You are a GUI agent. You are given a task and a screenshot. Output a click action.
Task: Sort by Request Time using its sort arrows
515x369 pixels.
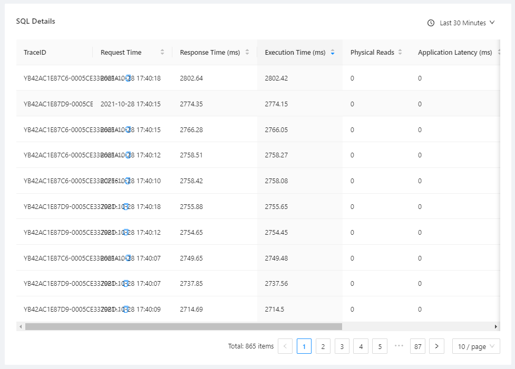tap(162, 52)
